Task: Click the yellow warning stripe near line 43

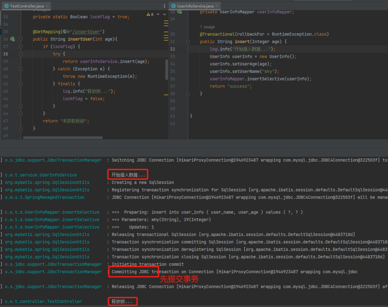Action: point(166,95)
